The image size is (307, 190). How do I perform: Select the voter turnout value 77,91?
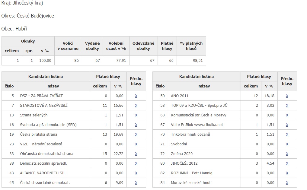point(121,60)
